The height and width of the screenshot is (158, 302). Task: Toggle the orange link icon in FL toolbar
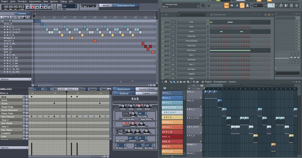pyautogui.click(x=242, y=5)
